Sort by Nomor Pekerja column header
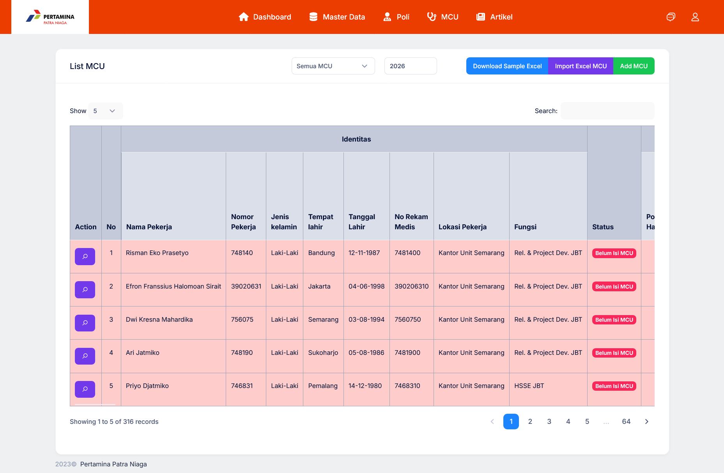The height and width of the screenshot is (473, 724). 246,196
